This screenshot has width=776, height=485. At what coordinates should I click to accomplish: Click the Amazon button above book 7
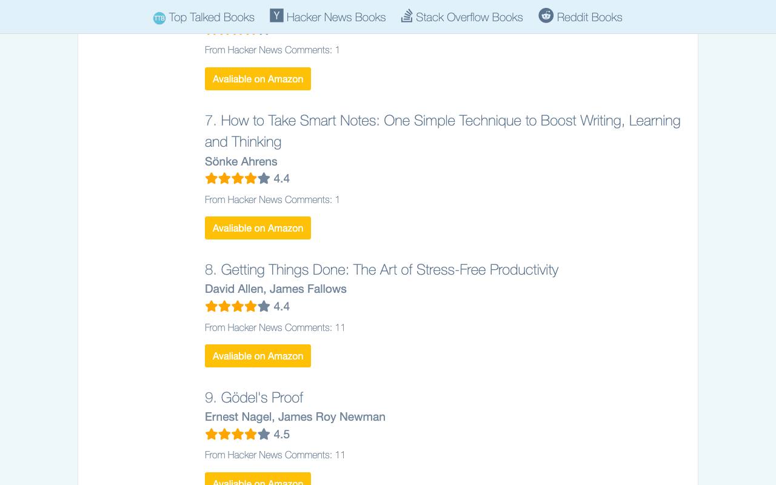pyautogui.click(x=258, y=79)
